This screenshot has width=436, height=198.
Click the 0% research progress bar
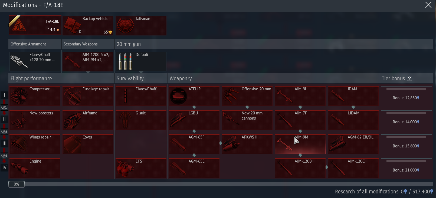click(x=17, y=184)
